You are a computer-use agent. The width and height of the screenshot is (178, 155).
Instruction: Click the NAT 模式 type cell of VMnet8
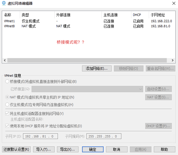click(x=29, y=26)
